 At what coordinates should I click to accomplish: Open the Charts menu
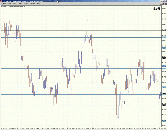pyautogui.click(x=20, y=4)
